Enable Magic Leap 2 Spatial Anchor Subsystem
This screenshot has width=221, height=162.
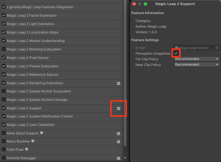(x=4, y=91)
